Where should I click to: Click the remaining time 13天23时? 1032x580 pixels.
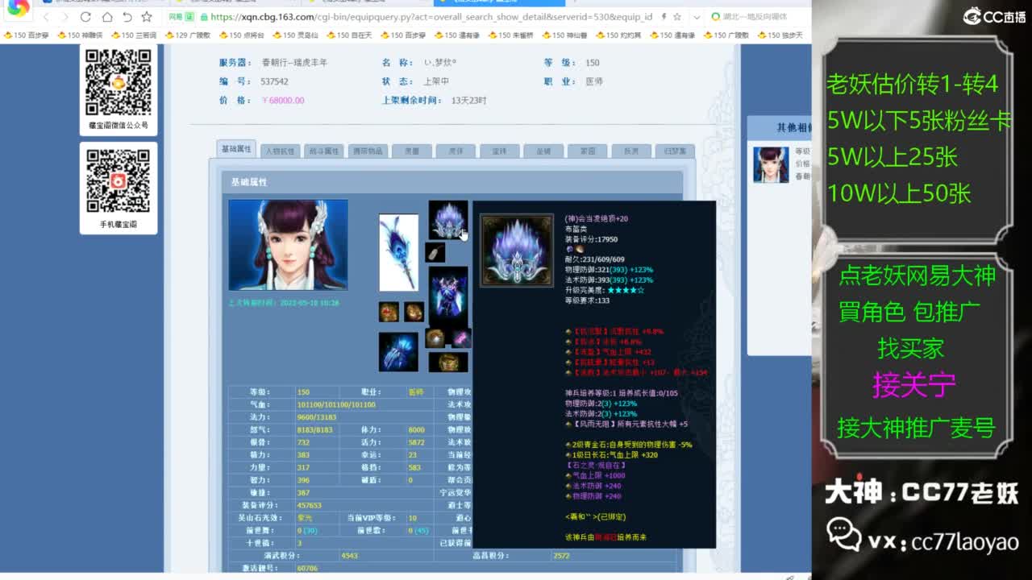[x=469, y=101]
